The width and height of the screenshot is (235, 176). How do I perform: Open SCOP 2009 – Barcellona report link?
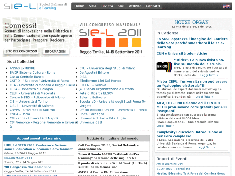click(173, 169)
